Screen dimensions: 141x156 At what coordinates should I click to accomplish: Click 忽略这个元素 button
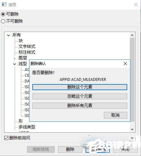pyautogui.click(x=80, y=96)
